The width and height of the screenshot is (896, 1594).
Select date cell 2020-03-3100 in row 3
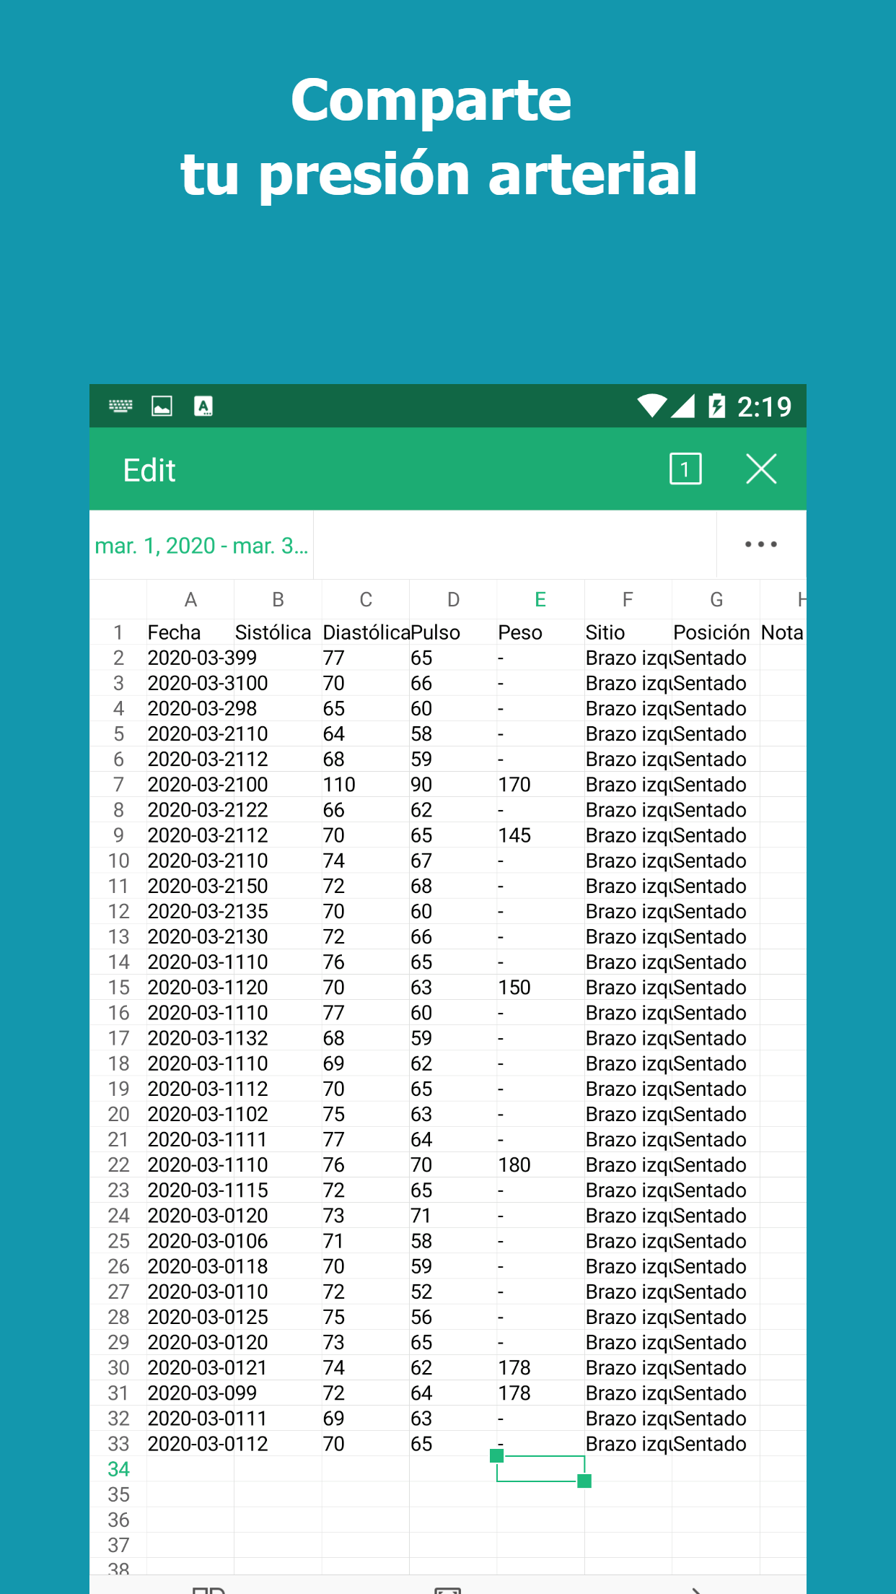tap(190, 683)
